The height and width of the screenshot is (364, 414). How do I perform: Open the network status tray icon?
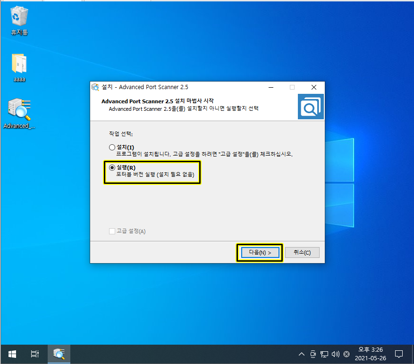324,354
